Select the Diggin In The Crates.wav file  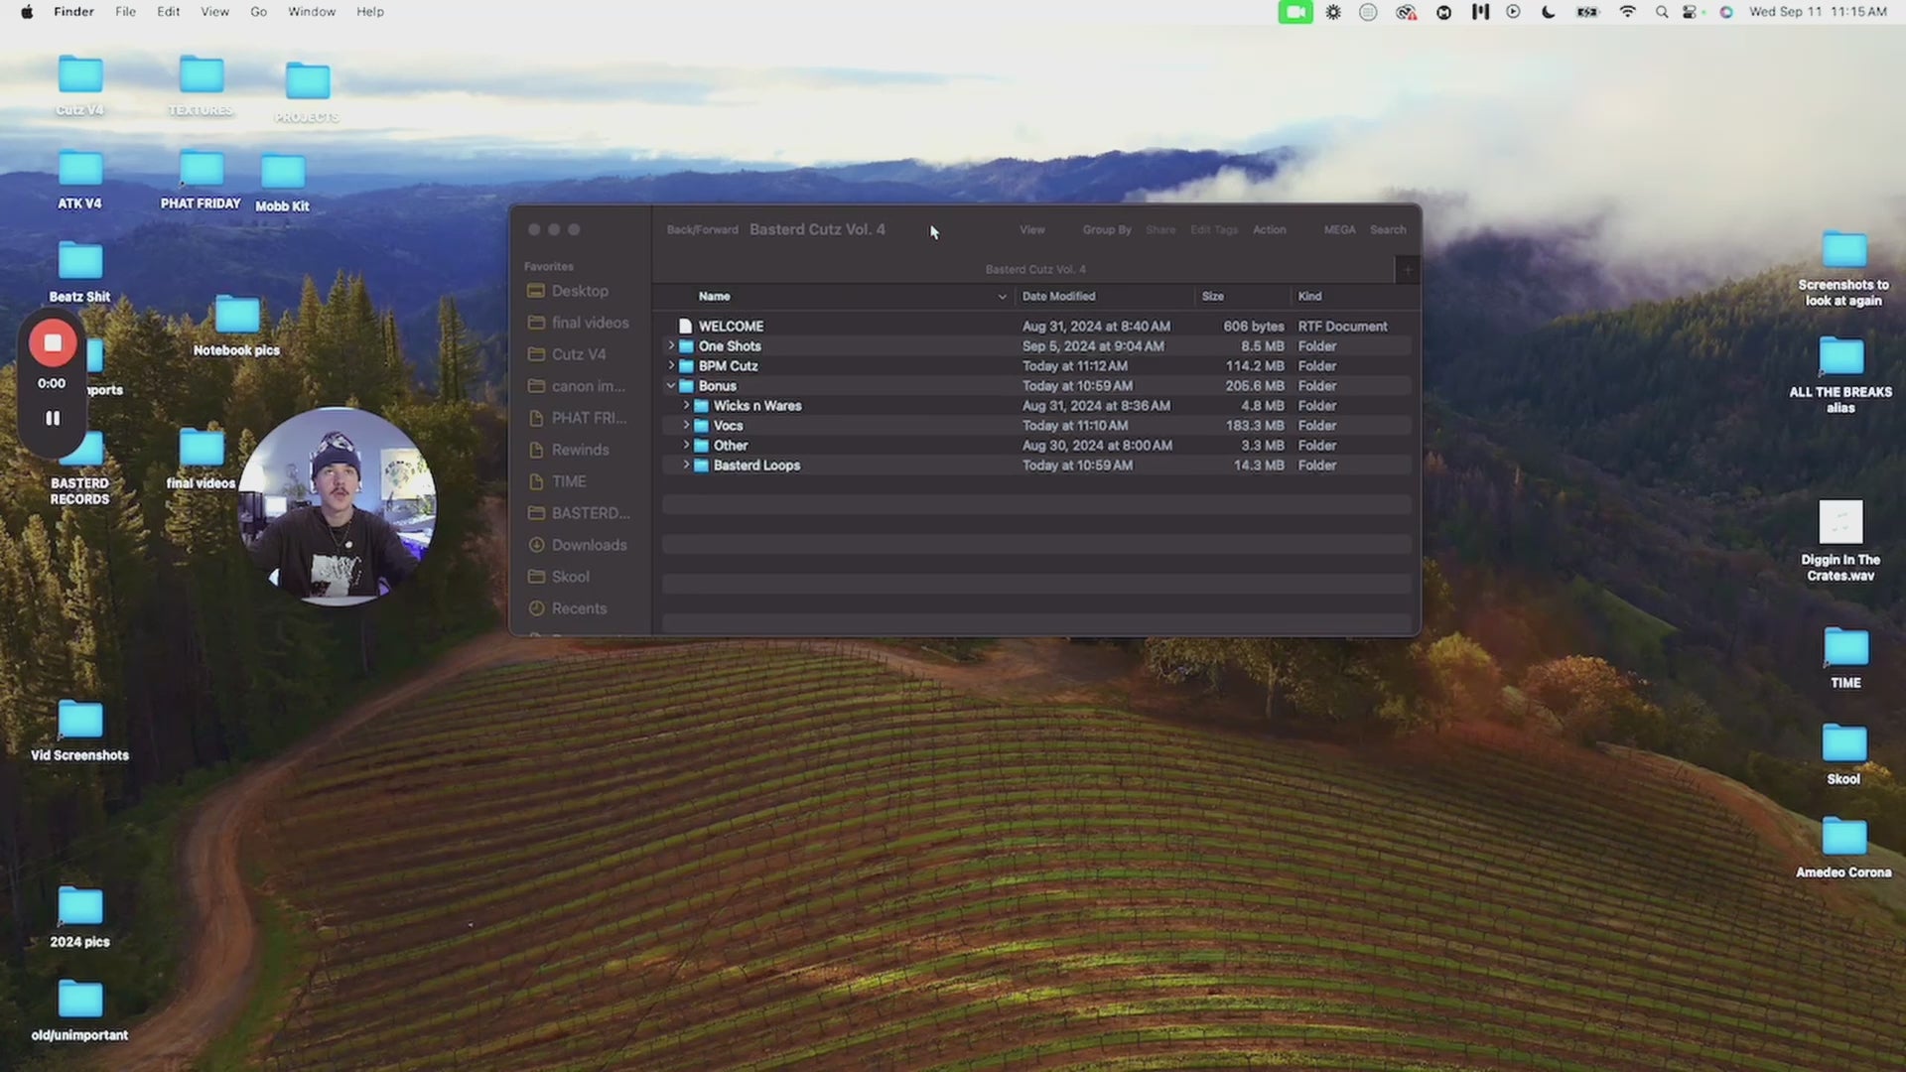pos(1840,523)
